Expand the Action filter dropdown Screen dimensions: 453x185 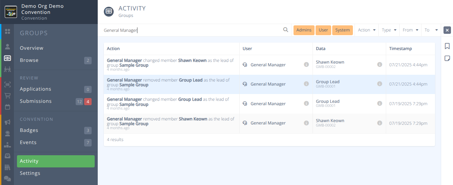click(367, 30)
